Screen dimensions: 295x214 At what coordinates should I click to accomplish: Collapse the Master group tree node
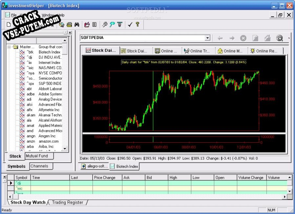(9, 47)
